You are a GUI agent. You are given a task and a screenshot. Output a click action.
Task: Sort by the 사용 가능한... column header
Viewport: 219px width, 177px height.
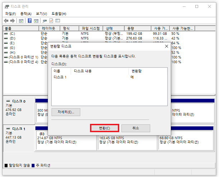(182, 28)
